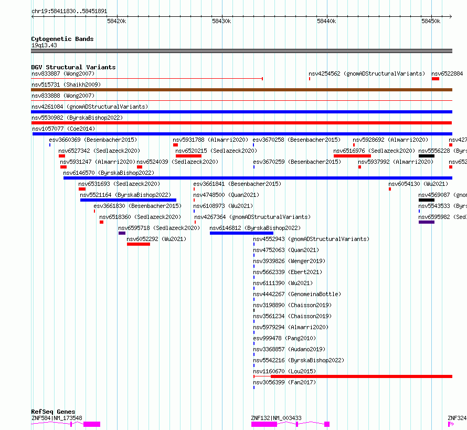Image resolution: width=467 pixels, height=430 pixels.
Task: Click the 58430k ruler position label
Action: click(221, 21)
